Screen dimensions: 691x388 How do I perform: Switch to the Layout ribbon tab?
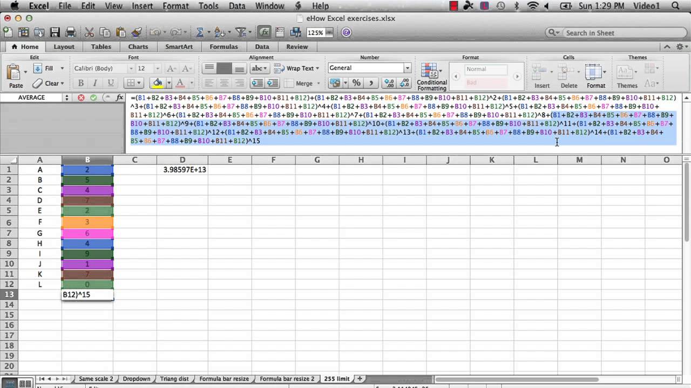[64, 47]
